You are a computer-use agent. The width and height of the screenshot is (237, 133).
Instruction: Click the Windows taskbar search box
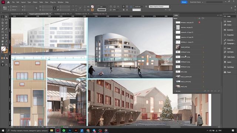[27, 130]
